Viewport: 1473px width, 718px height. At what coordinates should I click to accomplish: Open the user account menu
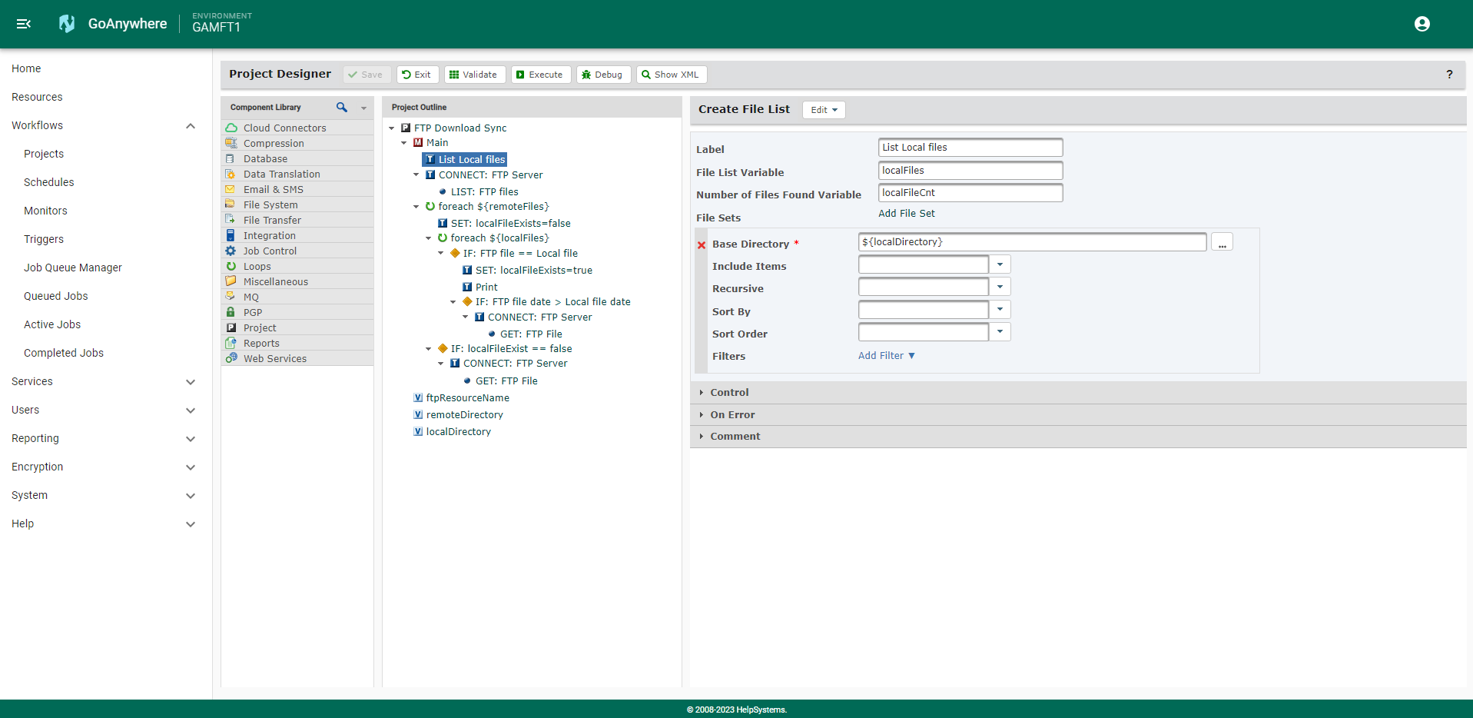click(1422, 24)
